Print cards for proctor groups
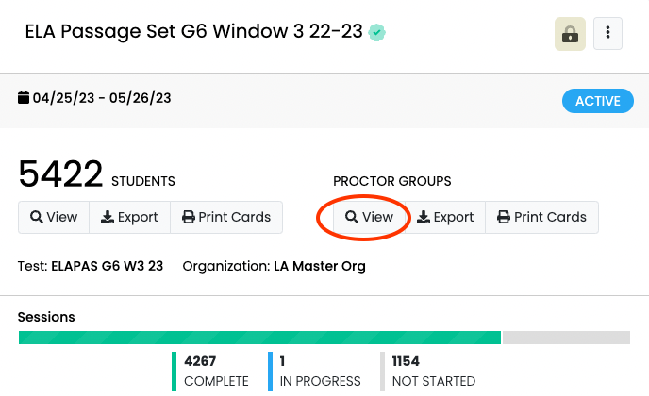Image resolution: width=649 pixels, height=396 pixels. (541, 217)
